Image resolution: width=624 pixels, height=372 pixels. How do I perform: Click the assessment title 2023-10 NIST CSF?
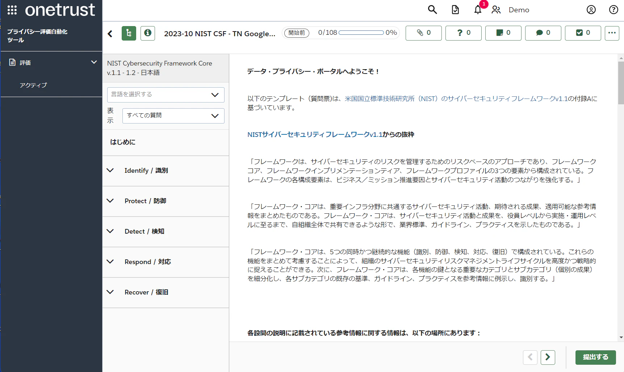tap(219, 34)
